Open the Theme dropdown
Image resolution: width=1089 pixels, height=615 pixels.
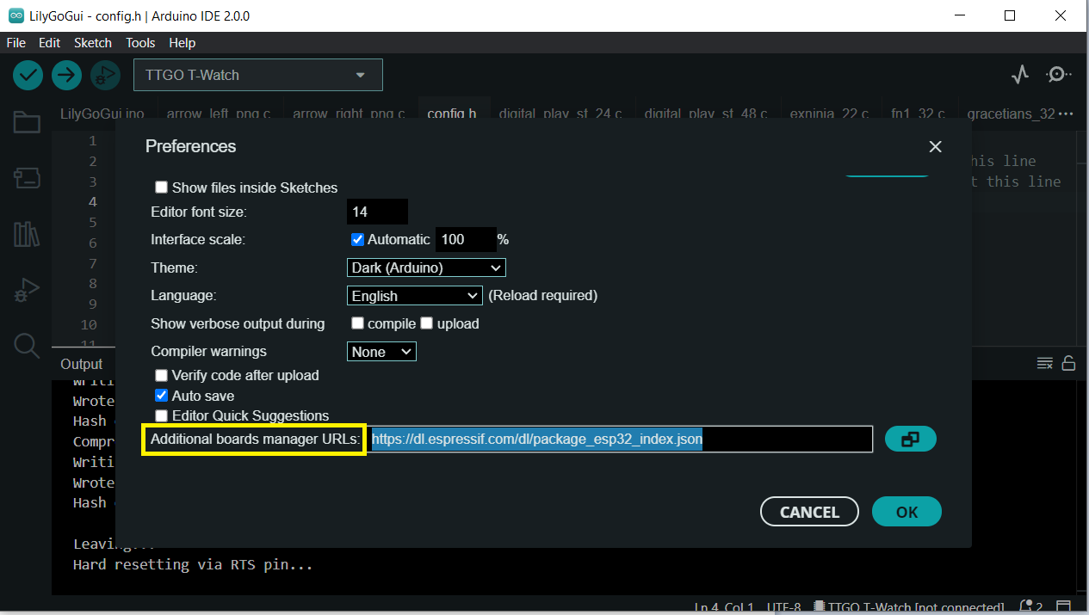pyautogui.click(x=426, y=268)
